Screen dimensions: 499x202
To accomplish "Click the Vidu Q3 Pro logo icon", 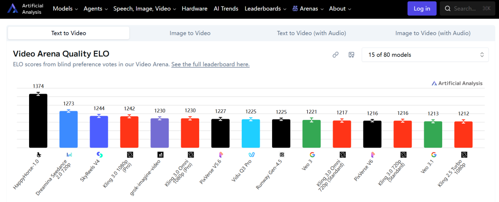I will pyautogui.click(x=251, y=154).
